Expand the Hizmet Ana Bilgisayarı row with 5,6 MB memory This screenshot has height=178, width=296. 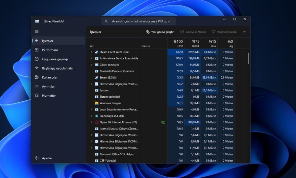tap(91, 135)
